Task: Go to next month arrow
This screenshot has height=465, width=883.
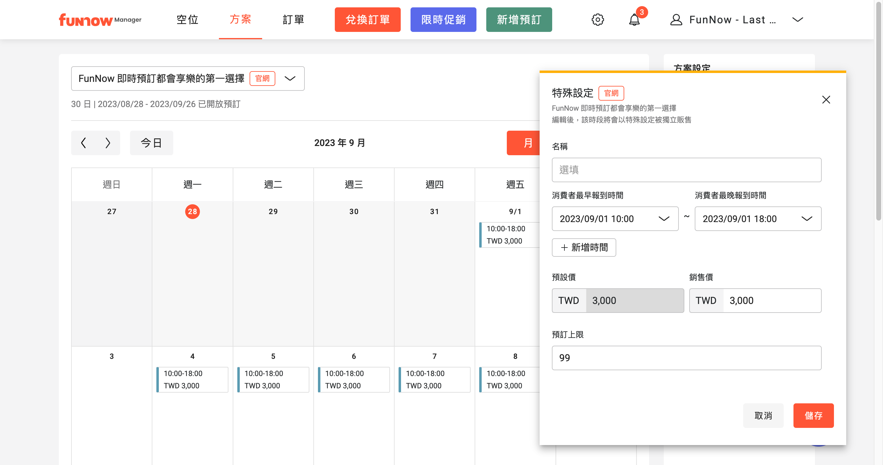Action: (108, 143)
